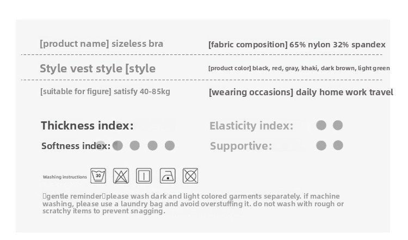Click the product name sizeless bra text
This screenshot has width=408, height=240.
click(x=101, y=44)
